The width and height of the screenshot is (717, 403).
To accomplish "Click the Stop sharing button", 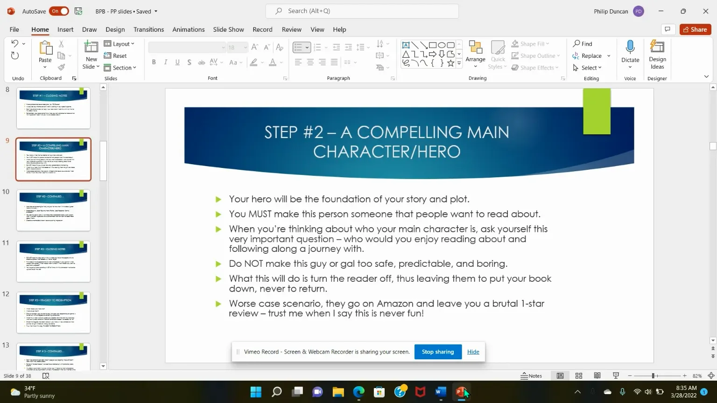I will coord(438,352).
